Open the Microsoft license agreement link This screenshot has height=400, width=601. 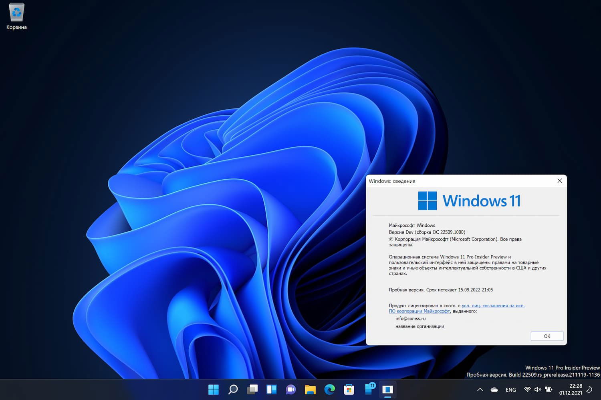coord(493,305)
